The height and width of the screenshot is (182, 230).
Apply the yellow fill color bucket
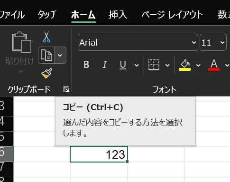(185, 65)
